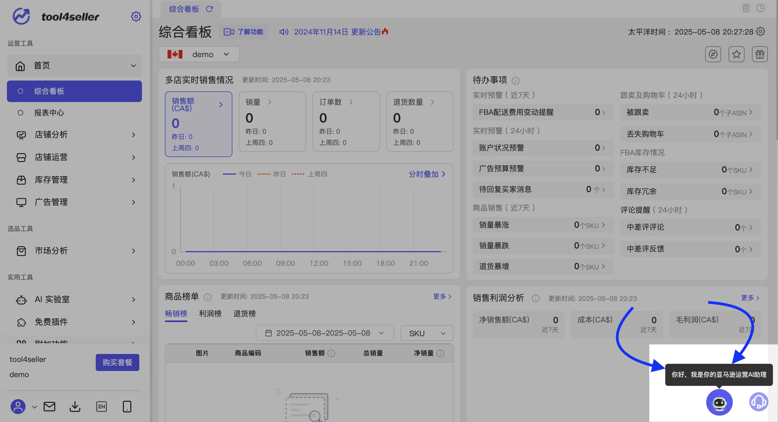Screen dimensions: 778x422
Task: Open dropdown arrow beside user avatar
Action: [x=34, y=407]
